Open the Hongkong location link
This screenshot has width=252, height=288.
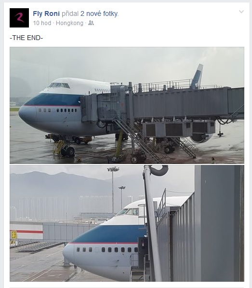click(x=69, y=23)
